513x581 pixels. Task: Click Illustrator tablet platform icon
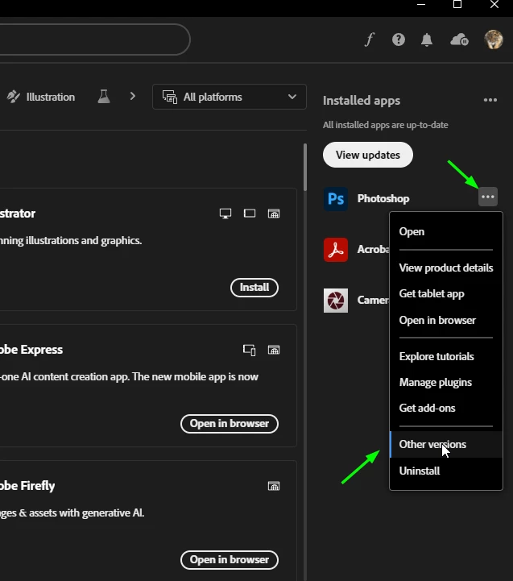250,214
